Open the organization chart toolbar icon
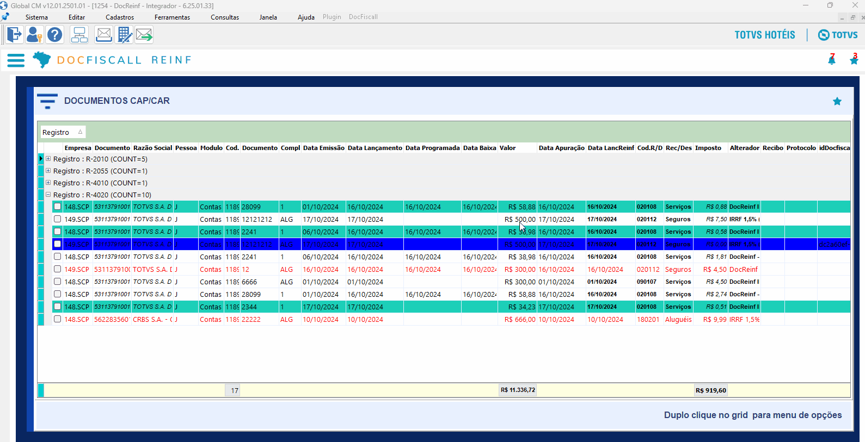The image size is (865, 442). point(79,35)
